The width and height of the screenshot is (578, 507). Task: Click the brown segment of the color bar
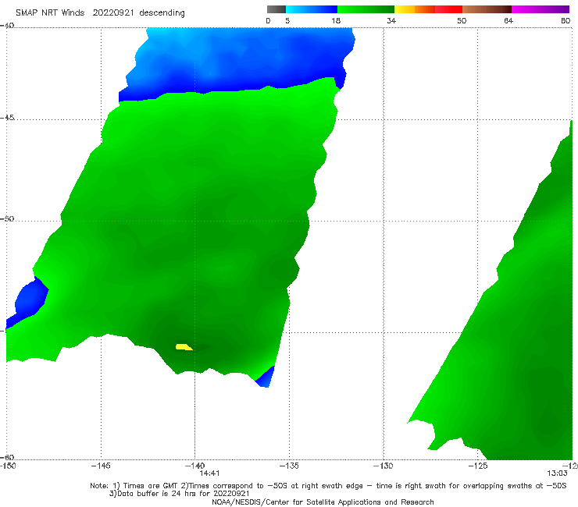[487, 9]
